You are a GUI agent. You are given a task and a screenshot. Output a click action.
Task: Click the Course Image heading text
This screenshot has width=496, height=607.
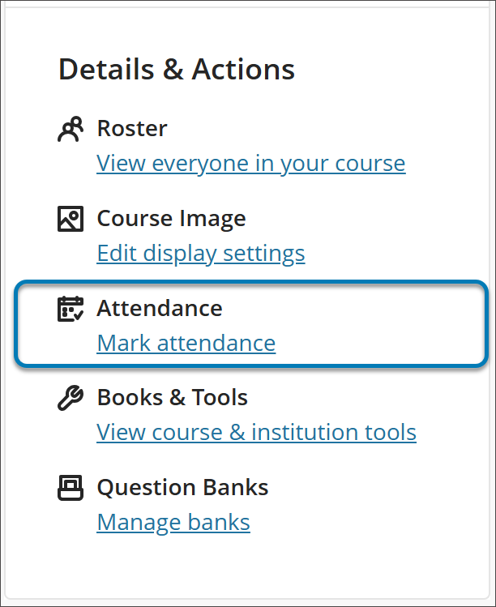pos(171,219)
